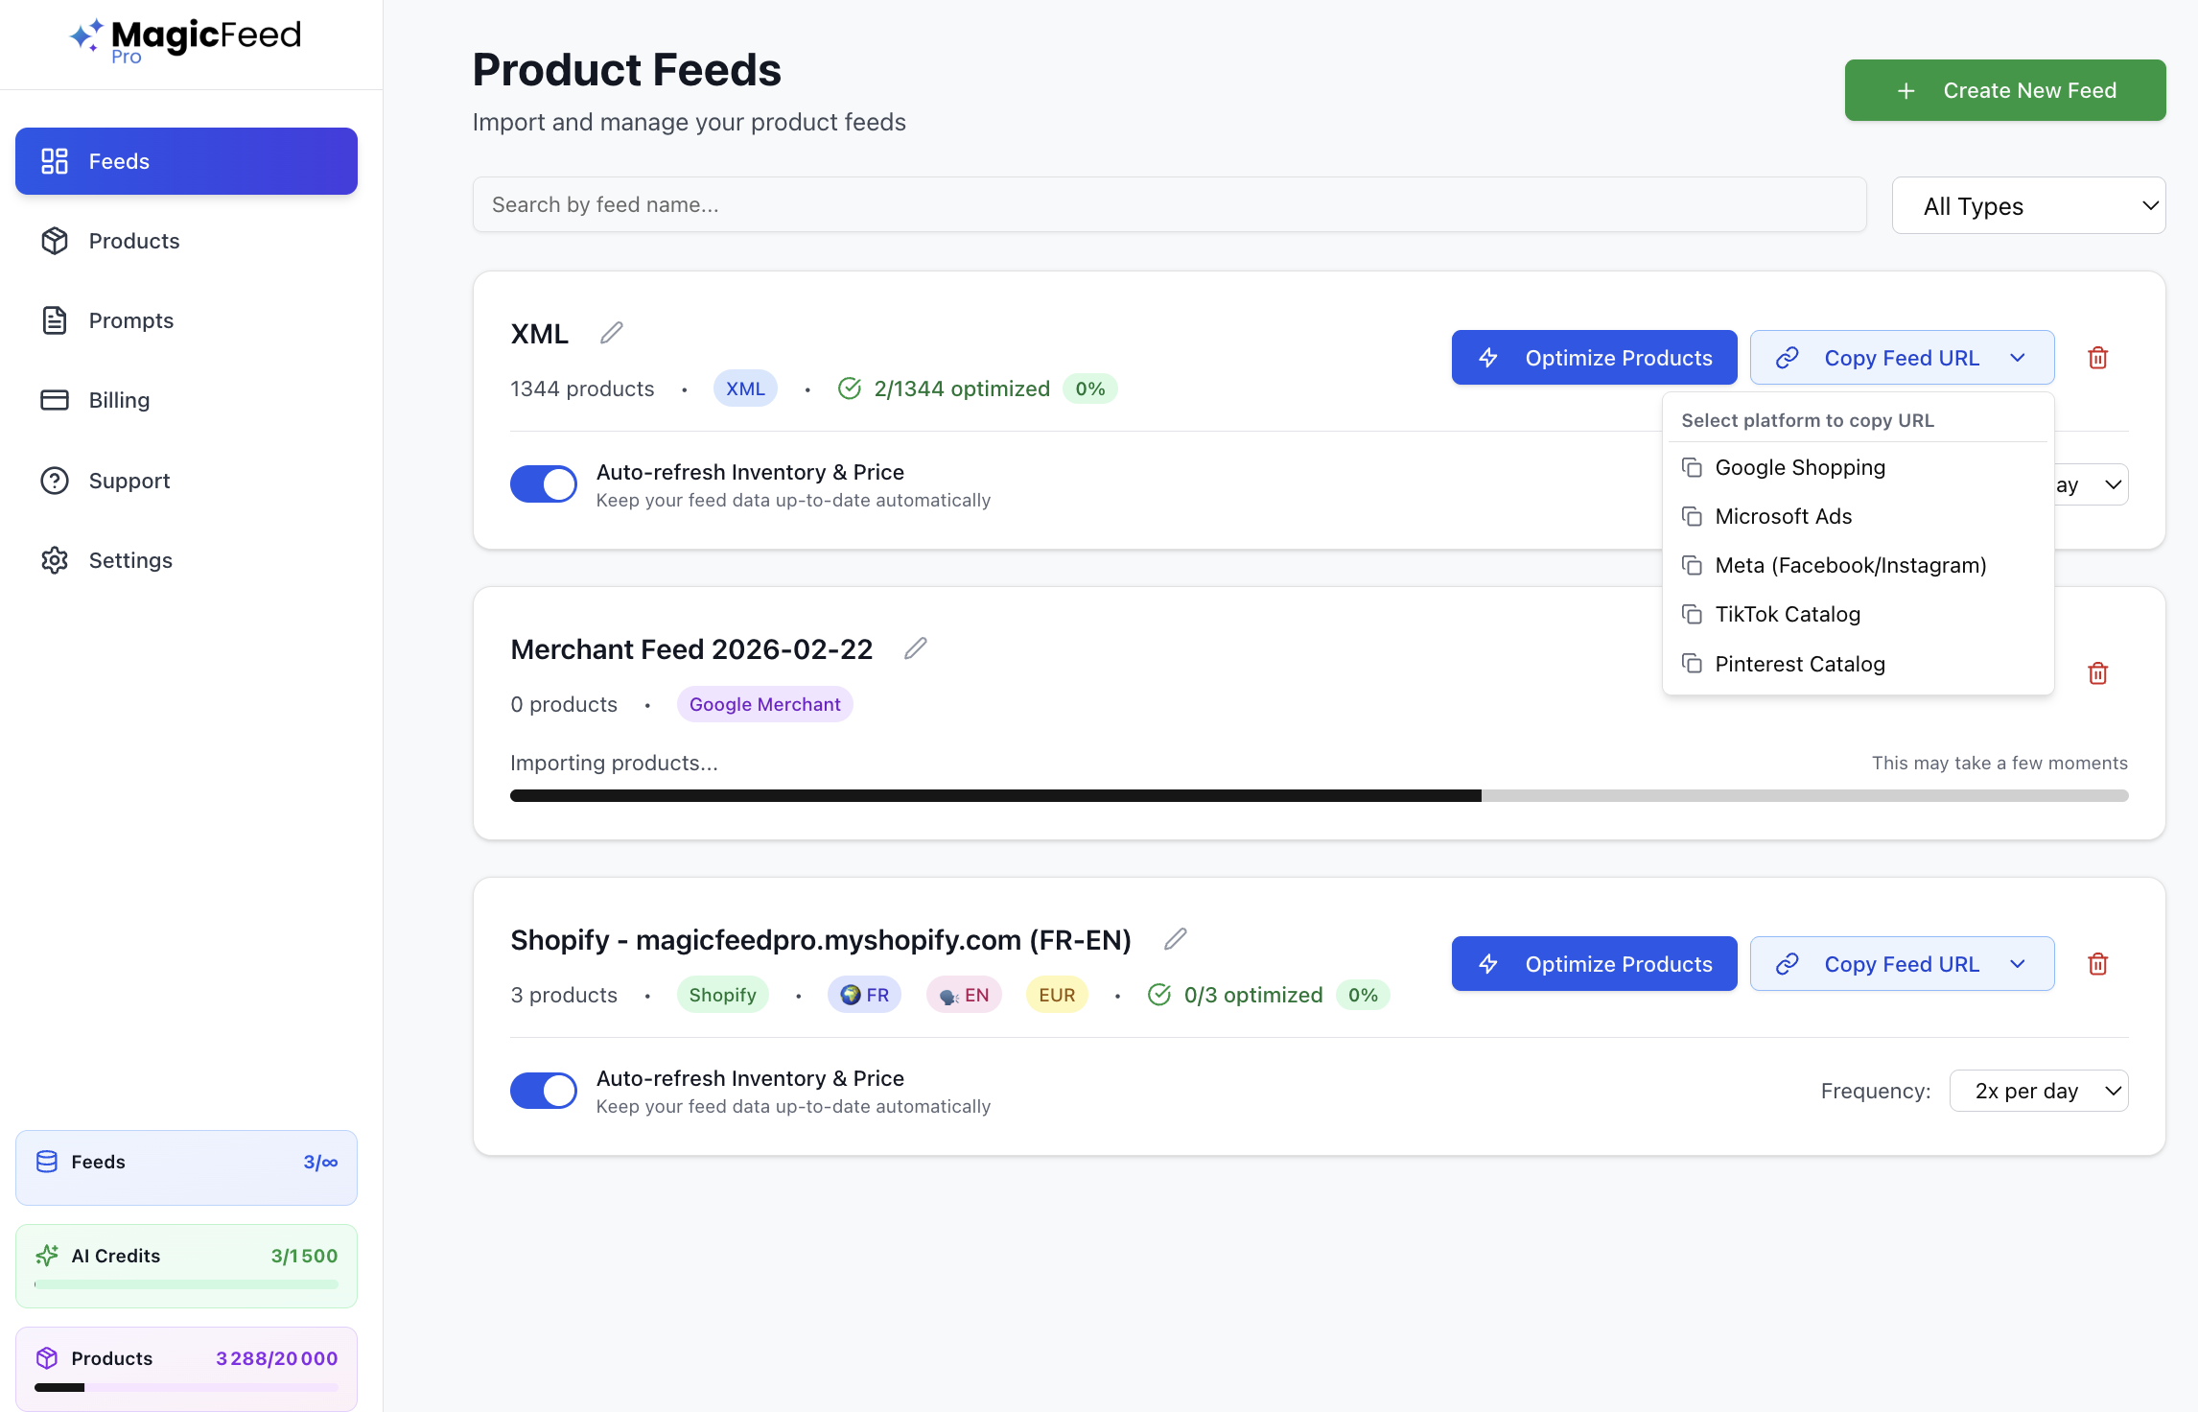2198x1412 pixels.
Task: Disable Auto-refresh Inventory & Price for XML feed
Action: pos(544,484)
